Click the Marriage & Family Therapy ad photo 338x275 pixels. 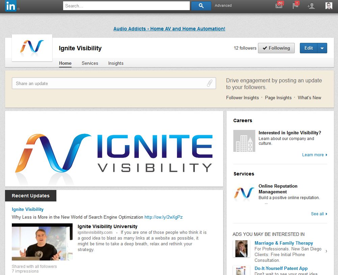pyautogui.click(x=241, y=249)
